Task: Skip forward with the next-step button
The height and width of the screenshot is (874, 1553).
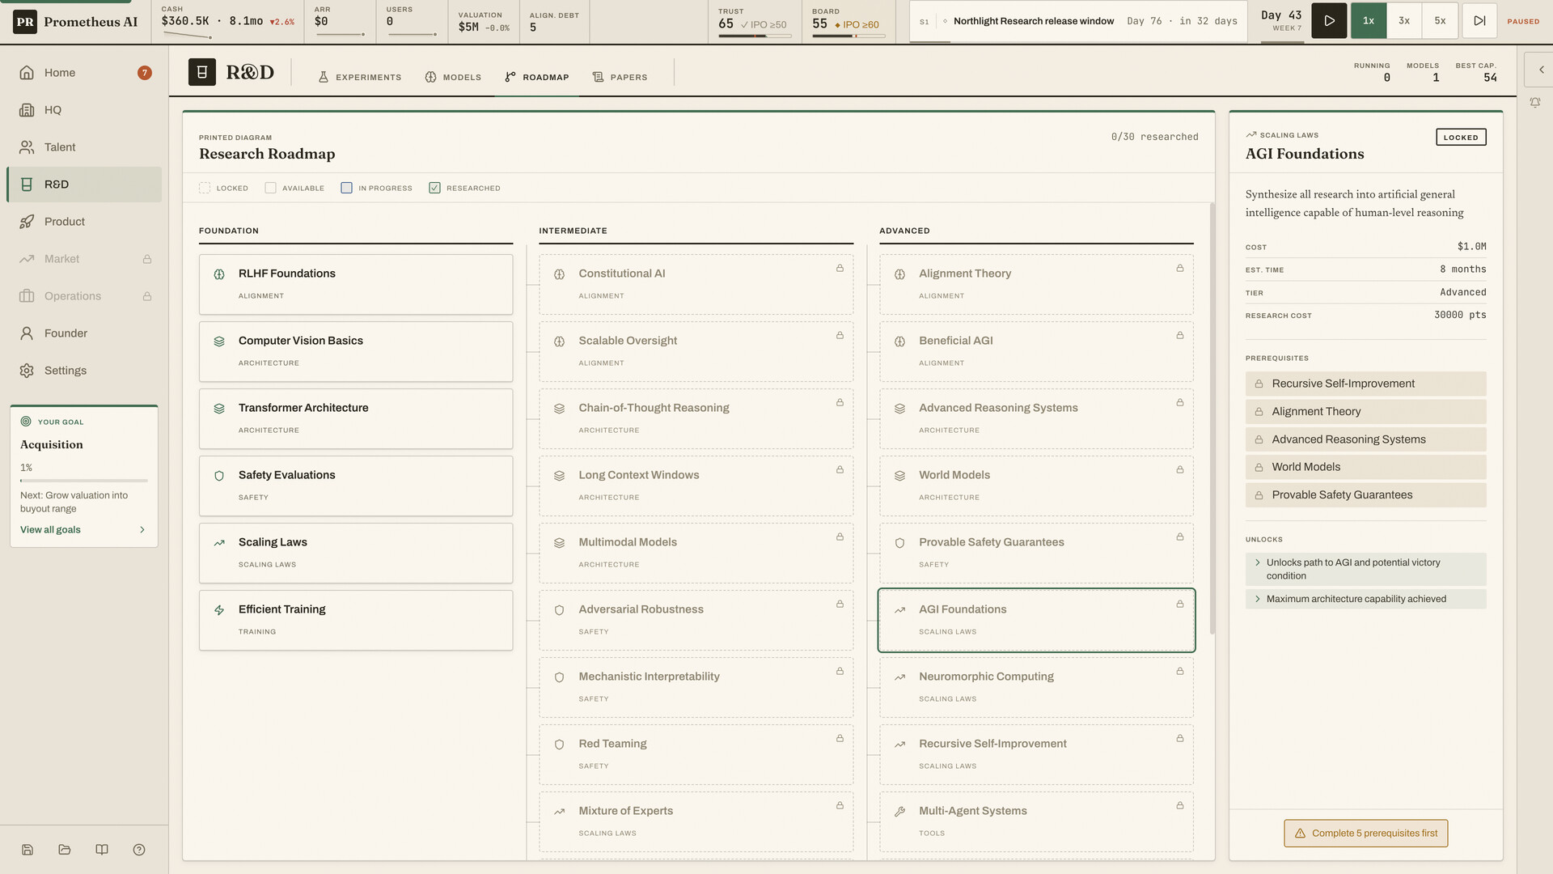Action: pos(1479,21)
